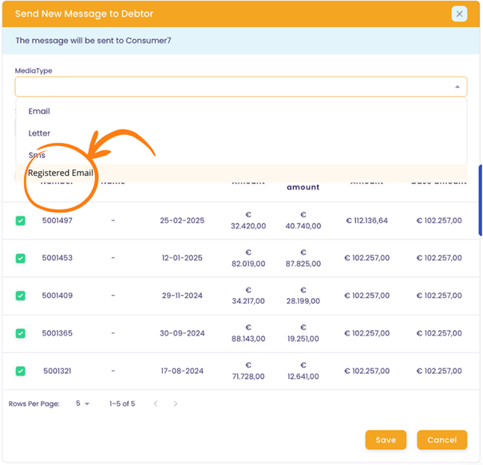Click inside the MediaType input field
The image size is (483, 465).
232,87
